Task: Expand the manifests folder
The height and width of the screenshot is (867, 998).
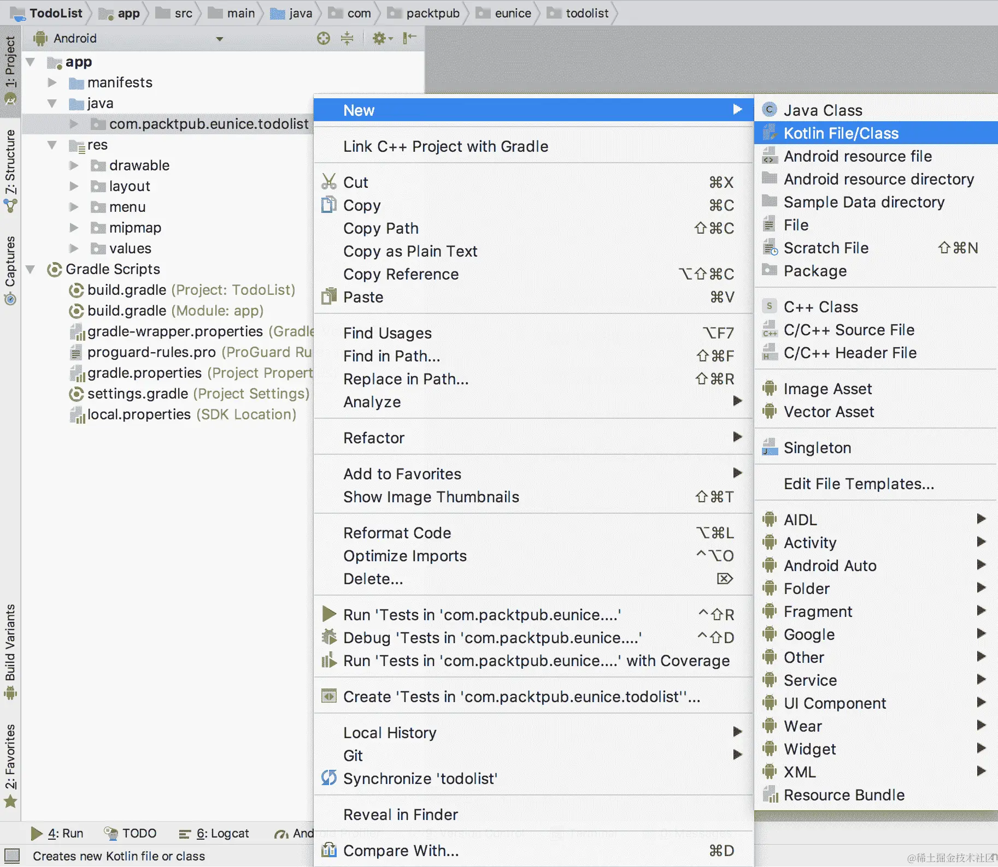Action: coord(52,82)
